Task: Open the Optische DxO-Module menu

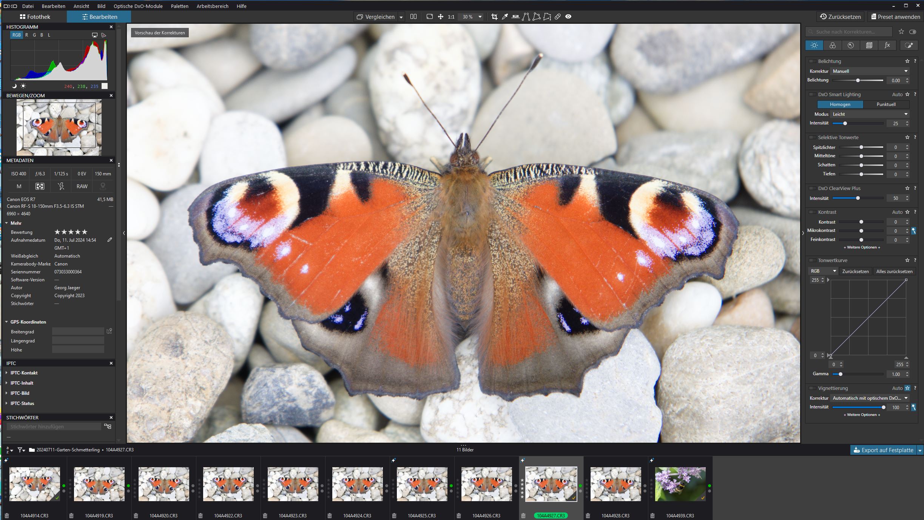Action: 138,6
